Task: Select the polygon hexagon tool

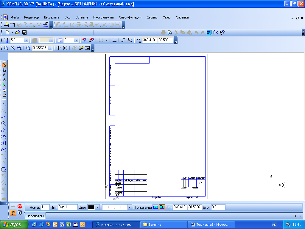Action: click(x=4, y=169)
